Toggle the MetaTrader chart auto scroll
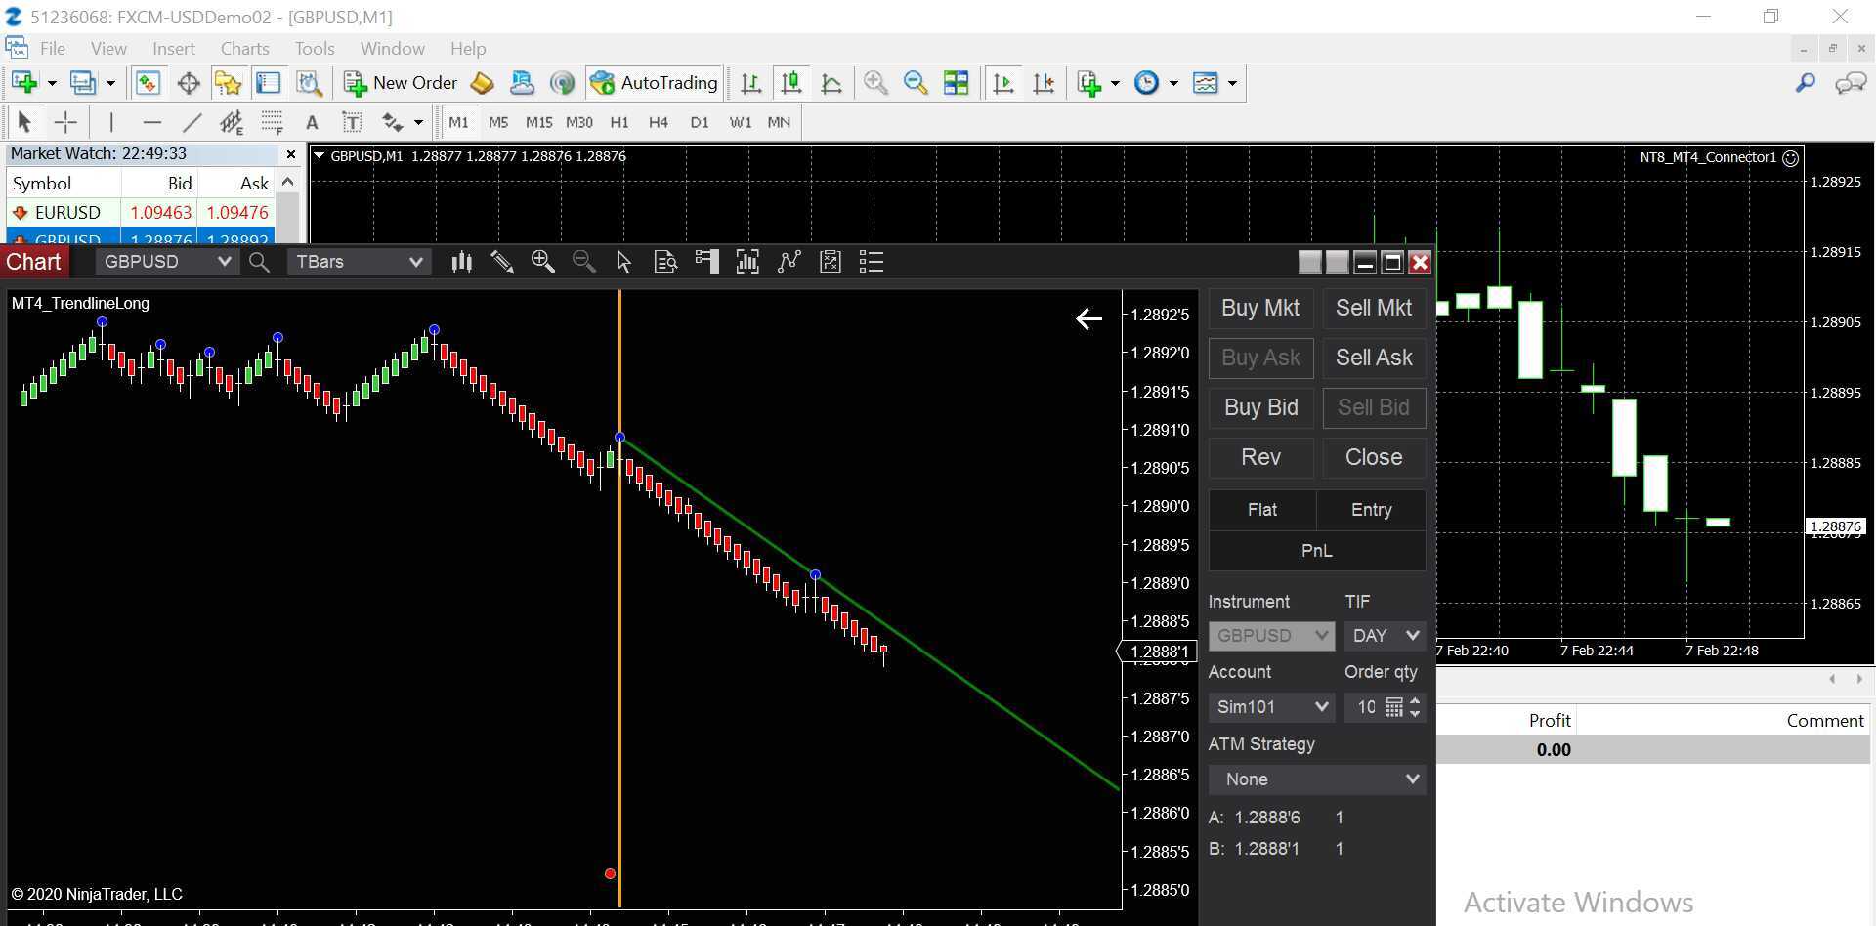Image resolution: width=1876 pixels, height=926 pixels. 1003,83
